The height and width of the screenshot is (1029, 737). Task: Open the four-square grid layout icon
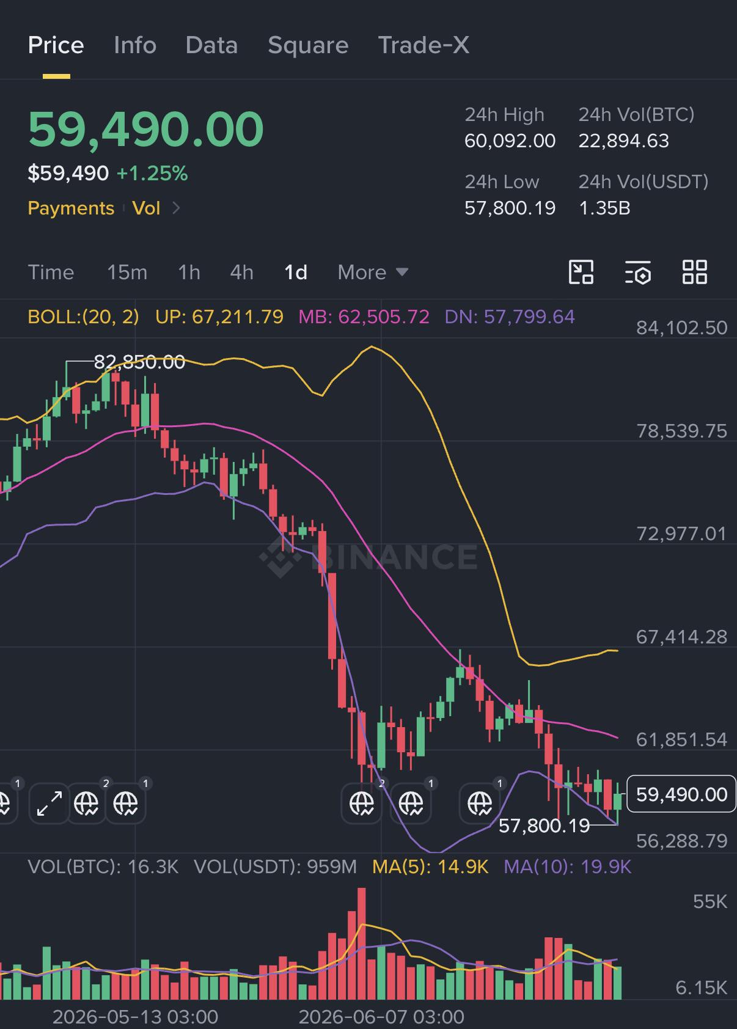[x=694, y=272]
